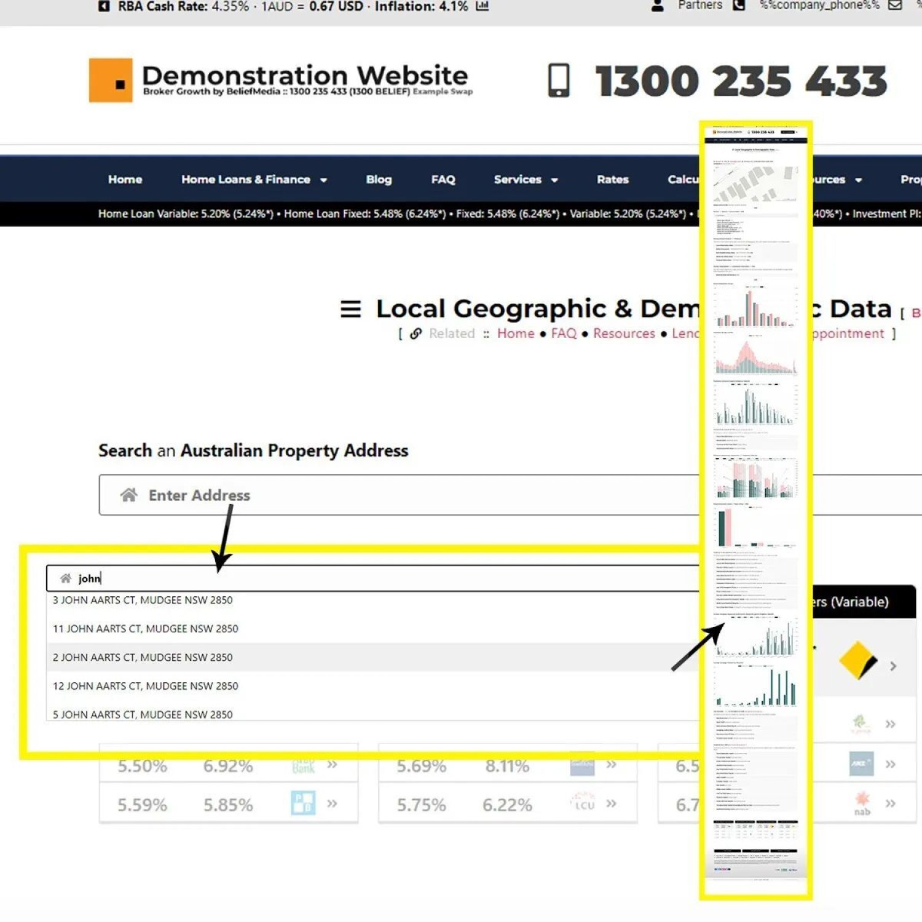The height and width of the screenshot is (922, 922).
Task: Click the FAQ link under page title
Action: [x=564, y=334]
